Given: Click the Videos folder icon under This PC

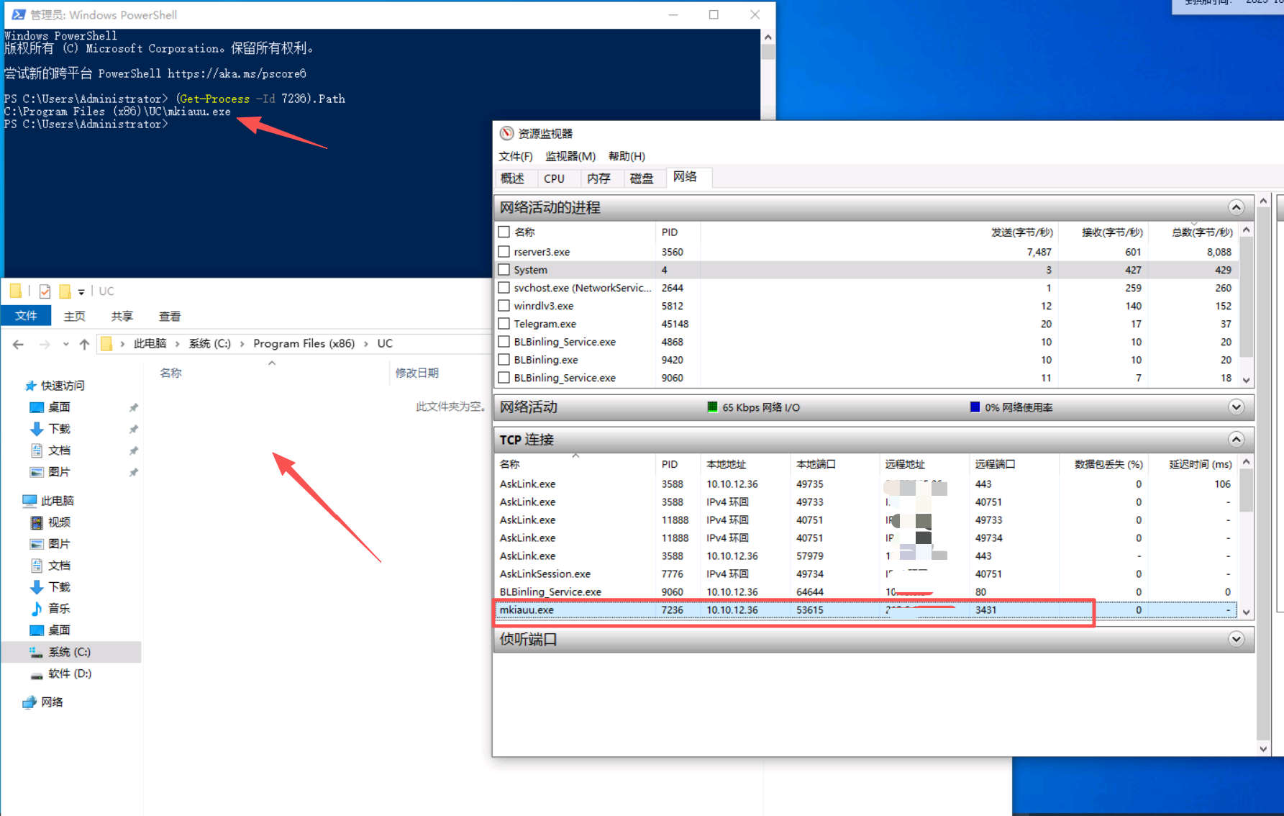Looking at the screenshot, I should click(x=37, y=522).
